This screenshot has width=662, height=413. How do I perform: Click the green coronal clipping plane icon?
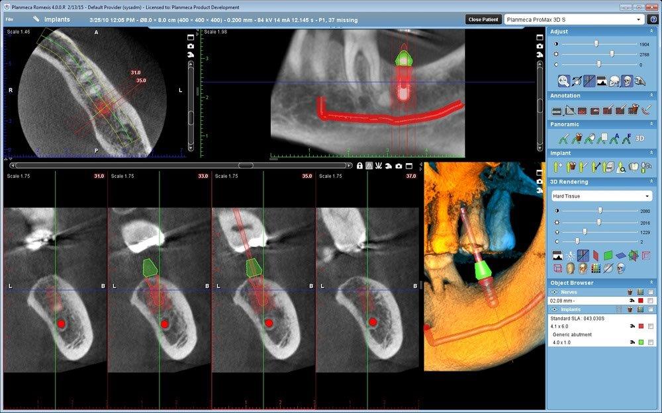(x=608, y=255)
